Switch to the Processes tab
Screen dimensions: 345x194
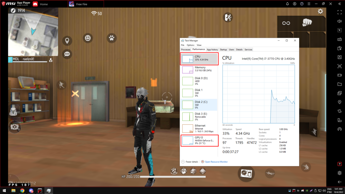click(186, 50)
